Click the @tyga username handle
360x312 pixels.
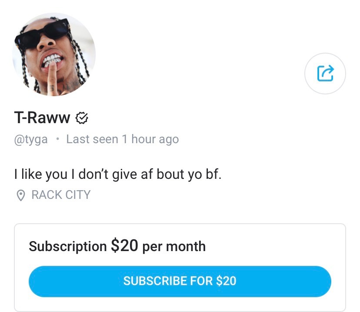click(31, 139)
